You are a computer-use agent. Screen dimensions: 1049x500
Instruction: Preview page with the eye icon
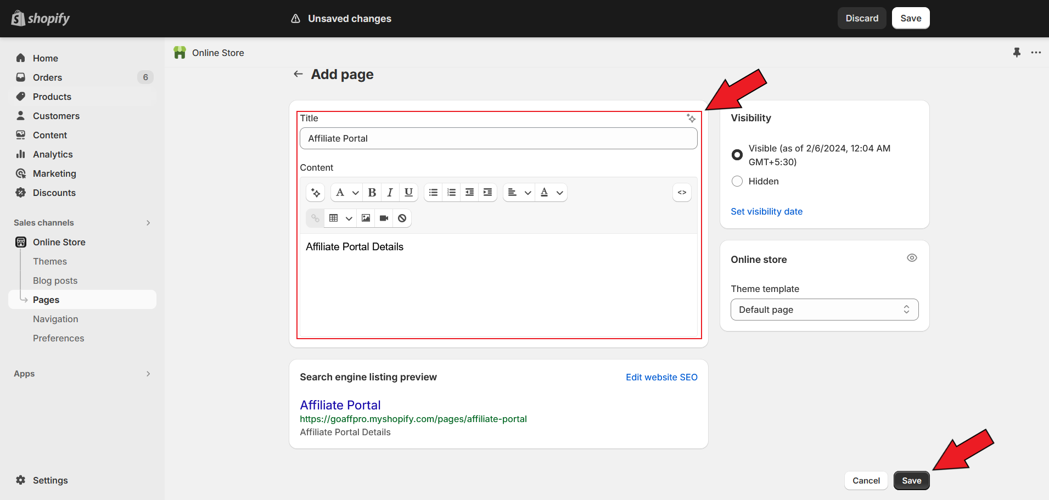(912, 258)
